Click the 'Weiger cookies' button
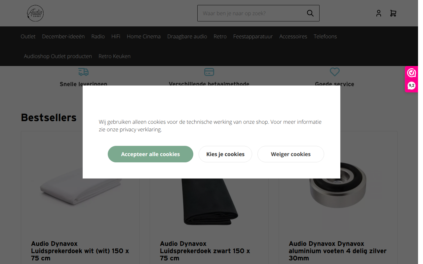Viewport: 423px width, 264px height. click(291, 154)
